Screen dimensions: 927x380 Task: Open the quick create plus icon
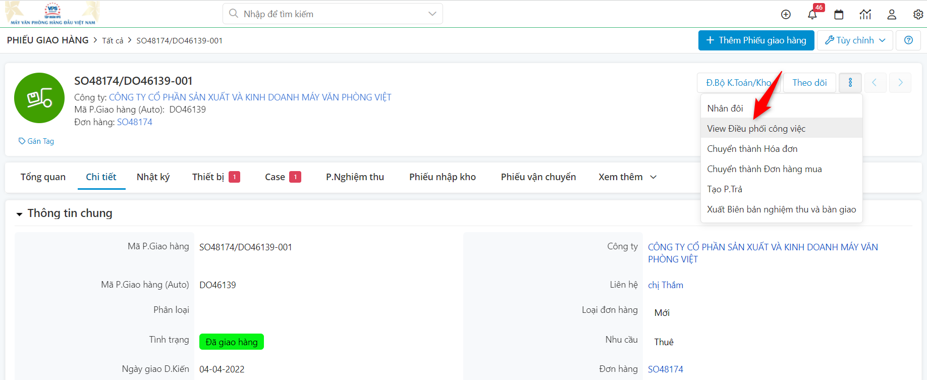coord(786,15)
